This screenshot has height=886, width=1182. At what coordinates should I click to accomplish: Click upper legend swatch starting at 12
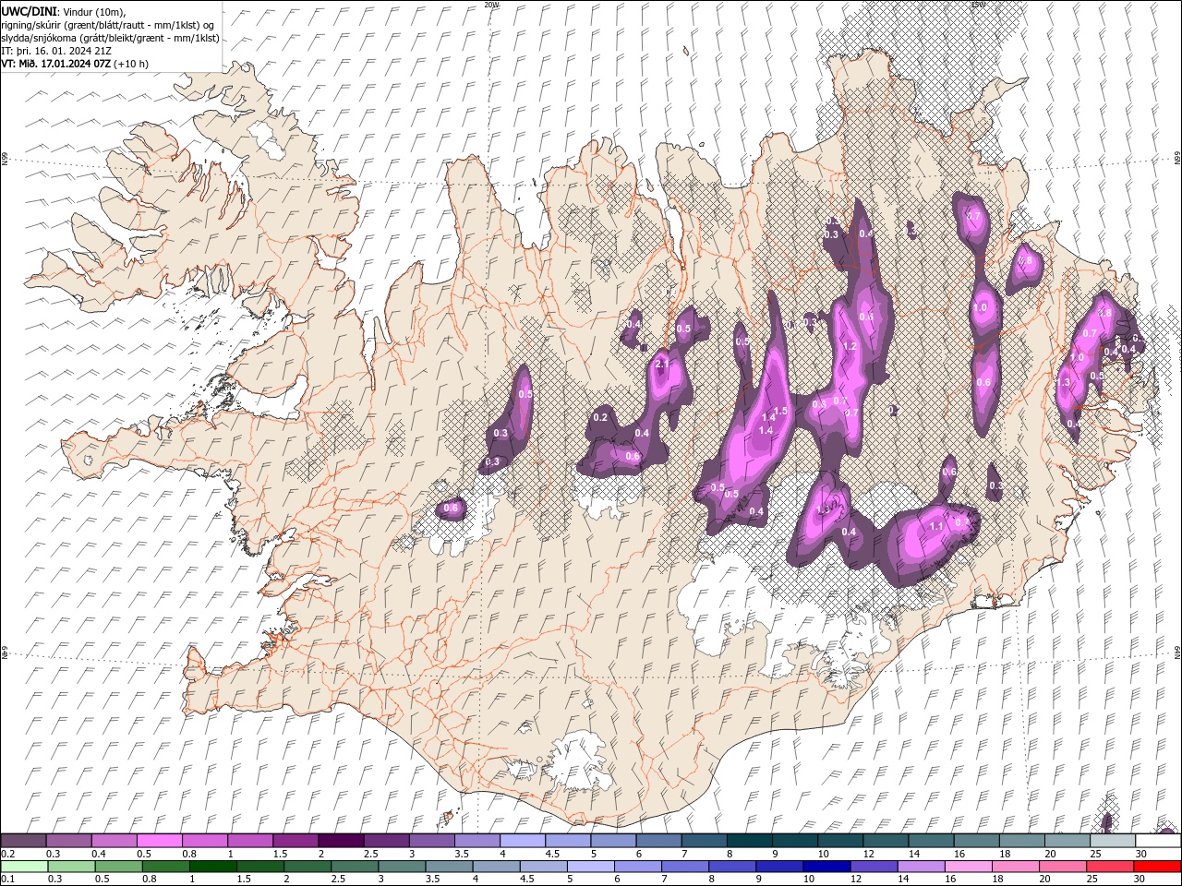pyautogui.click(x=885, y=841)
